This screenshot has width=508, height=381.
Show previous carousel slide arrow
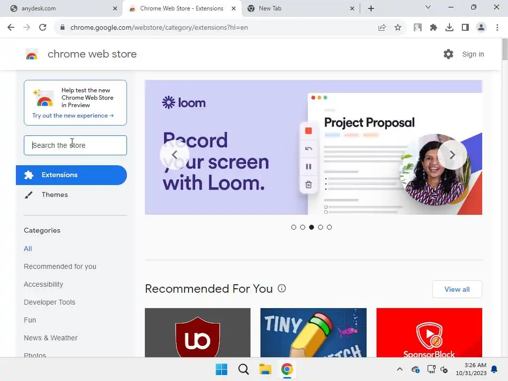(174, 155)
